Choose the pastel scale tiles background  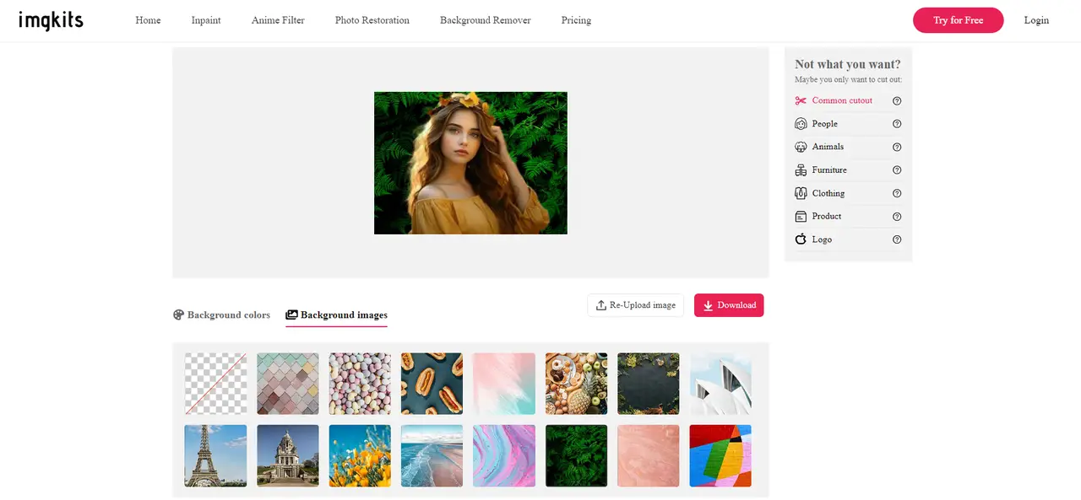[x=288, y=384]
